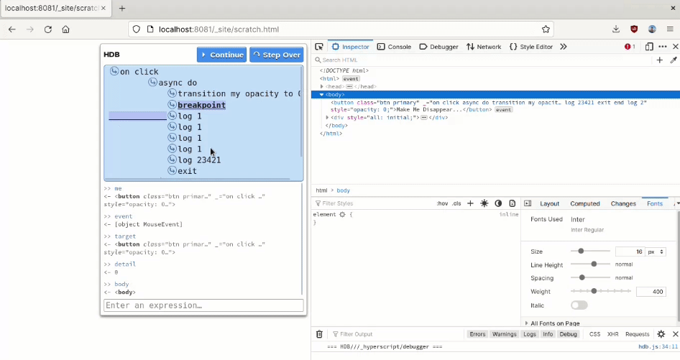This screenshot has width=680, height=360.
Task: Open console settings gear icon
Action: 661,334
